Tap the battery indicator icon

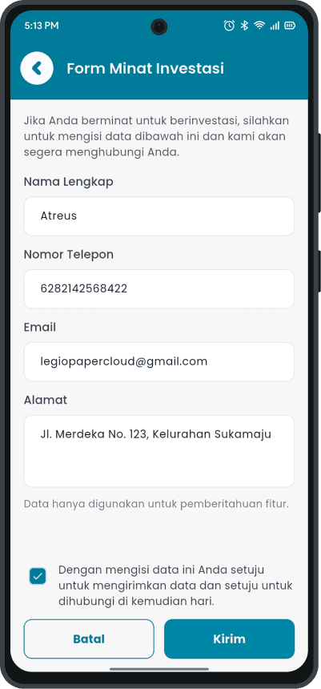click(290, 26)
